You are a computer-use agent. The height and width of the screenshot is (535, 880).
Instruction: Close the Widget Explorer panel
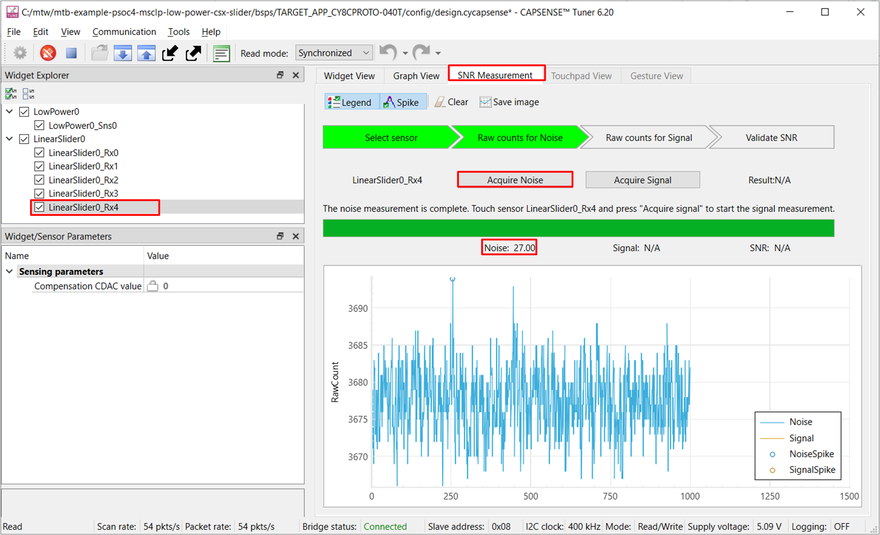pos(296,75)
